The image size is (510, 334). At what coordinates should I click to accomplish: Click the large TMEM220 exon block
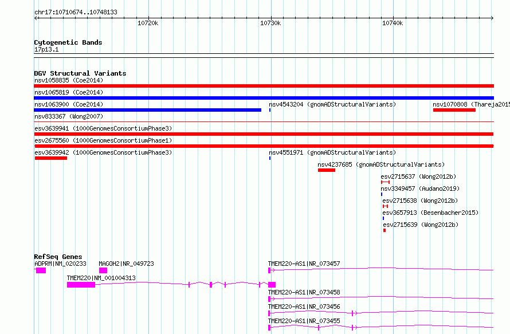tap(81, 285)
